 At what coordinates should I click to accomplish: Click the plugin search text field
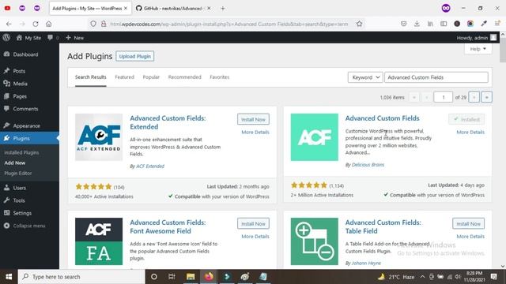[x=436, y=77]
